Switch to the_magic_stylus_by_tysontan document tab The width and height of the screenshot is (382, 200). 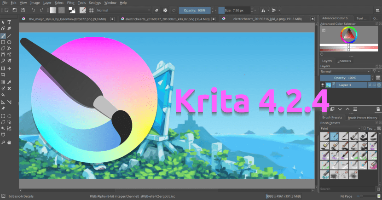coord(68,19)
